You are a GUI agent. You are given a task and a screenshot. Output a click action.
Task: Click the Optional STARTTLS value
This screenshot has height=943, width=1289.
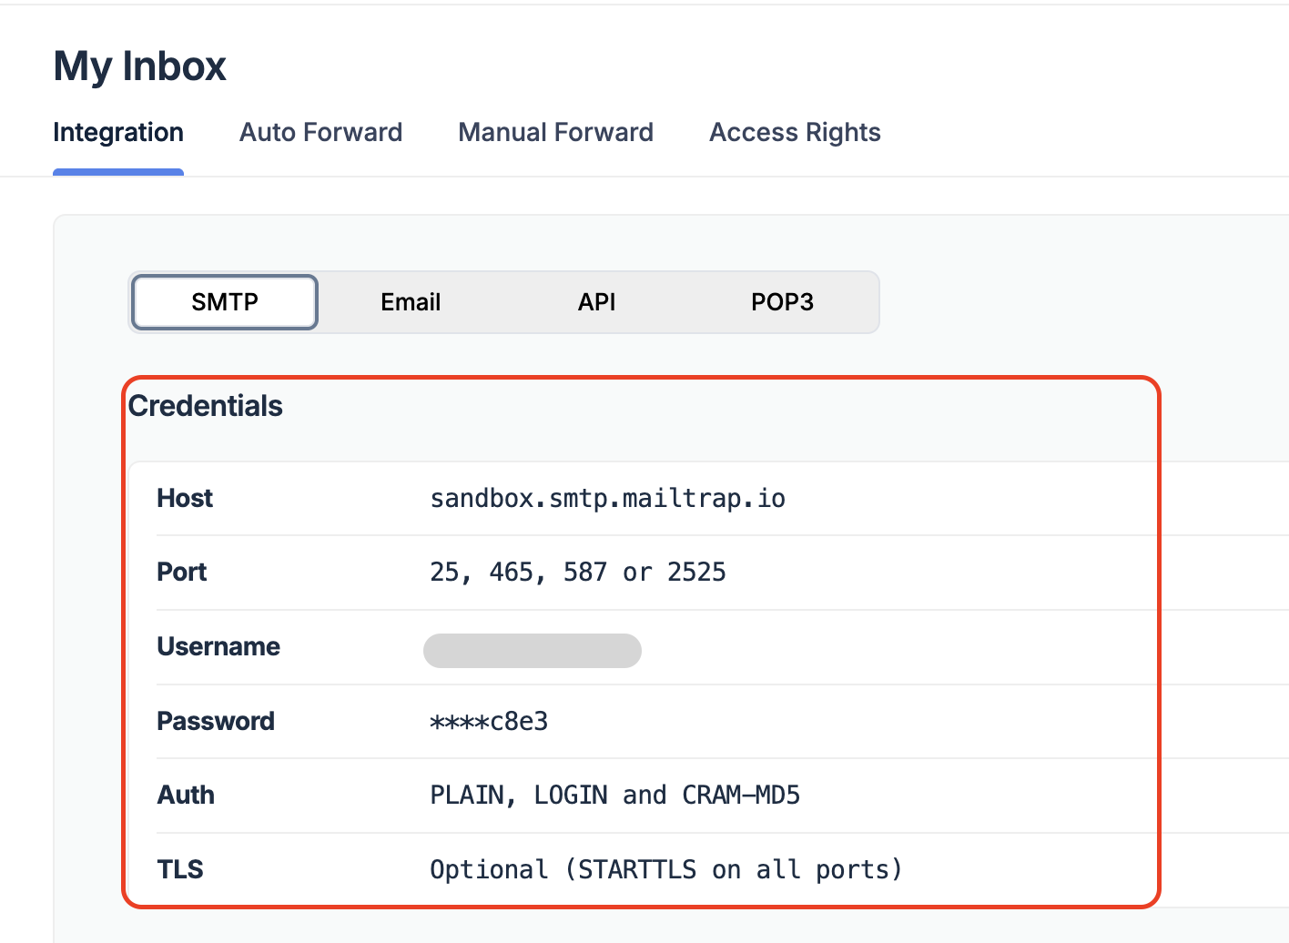pyautogui.click(x=665, y=869)
